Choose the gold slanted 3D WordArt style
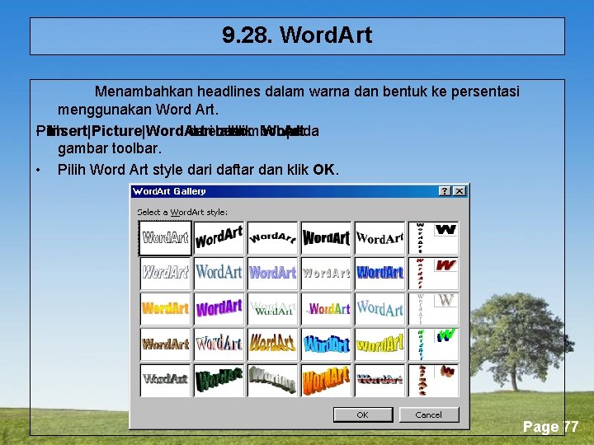The height and width of the screenshot is (445, 594). tap(273, 344)
